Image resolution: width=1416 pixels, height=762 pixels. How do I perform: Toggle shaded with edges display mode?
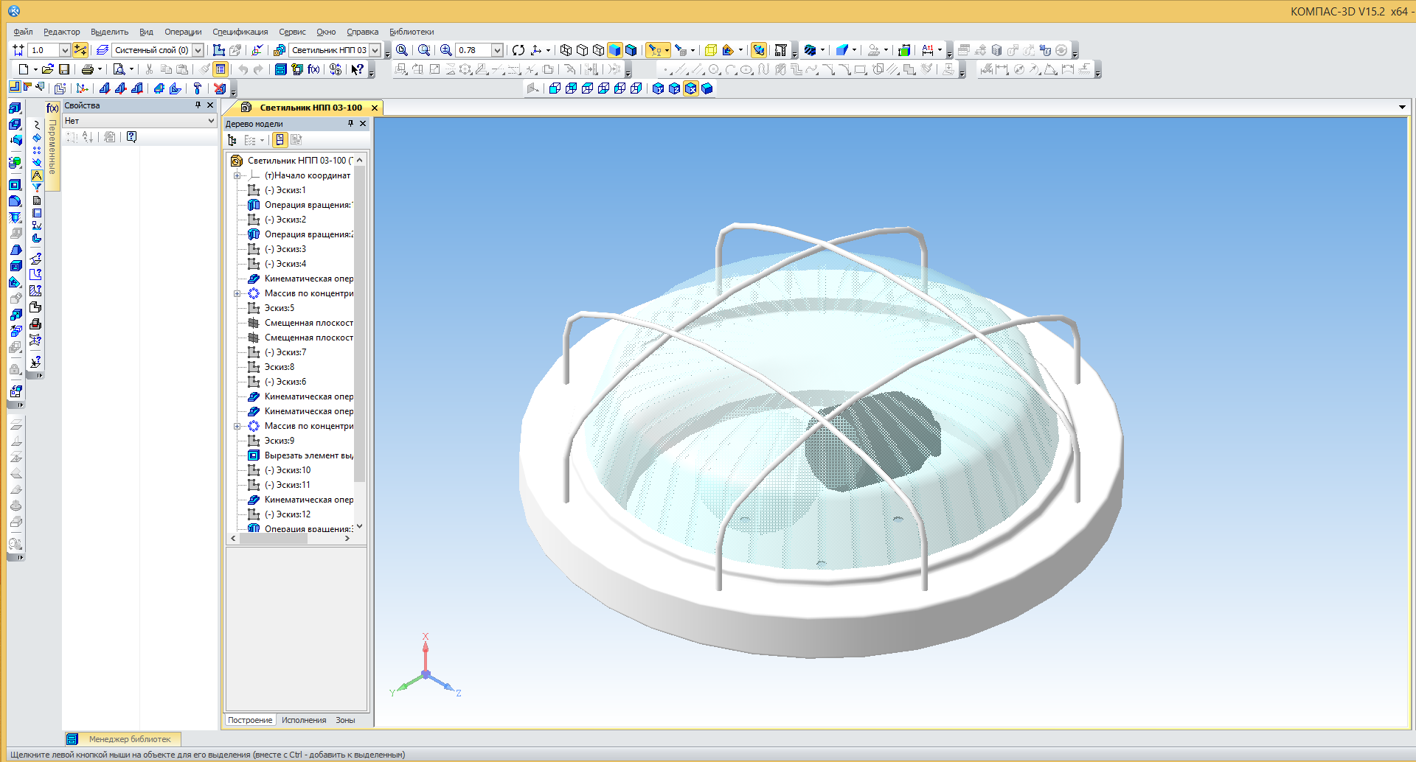[631, 50]
